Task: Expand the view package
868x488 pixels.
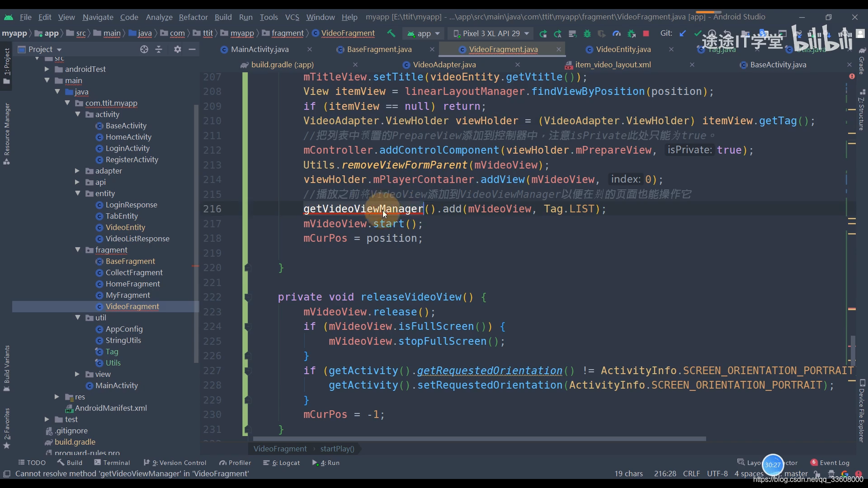Action: click(x=77, y=374)
